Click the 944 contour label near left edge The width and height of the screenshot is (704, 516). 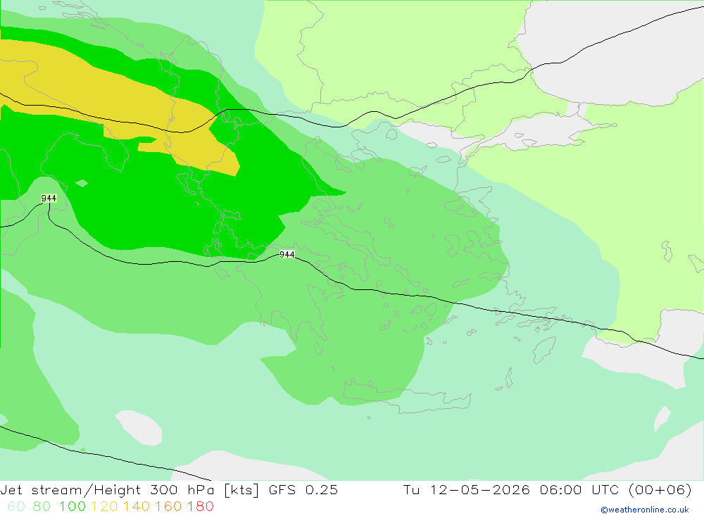point(49,198)
